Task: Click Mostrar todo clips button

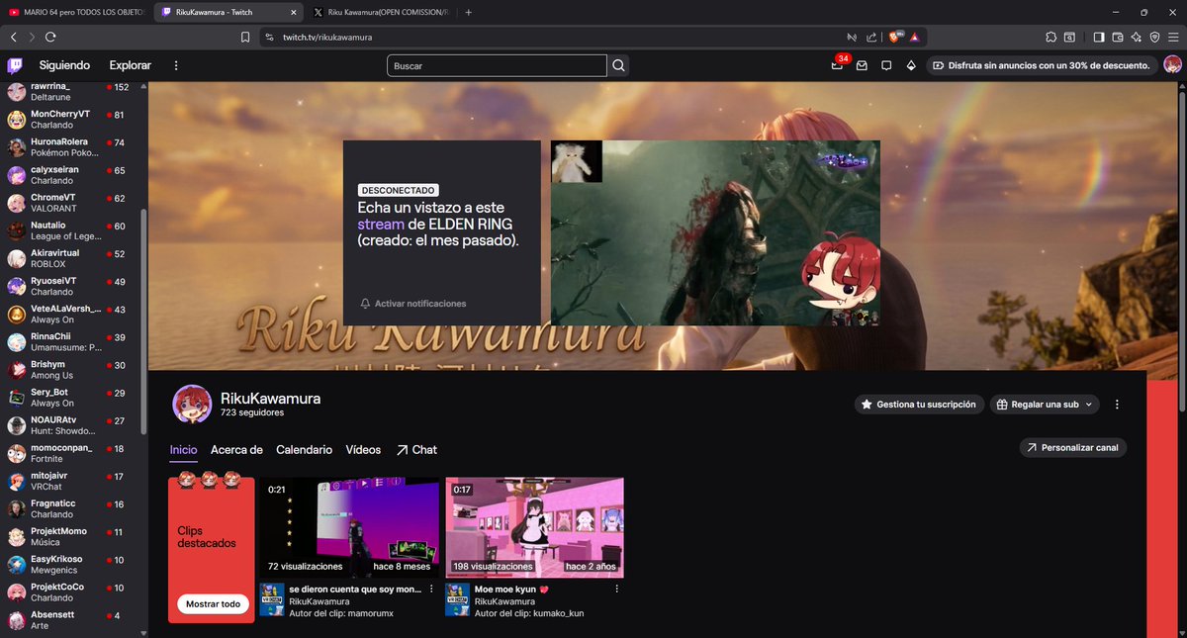Action: tap(213, 604)
